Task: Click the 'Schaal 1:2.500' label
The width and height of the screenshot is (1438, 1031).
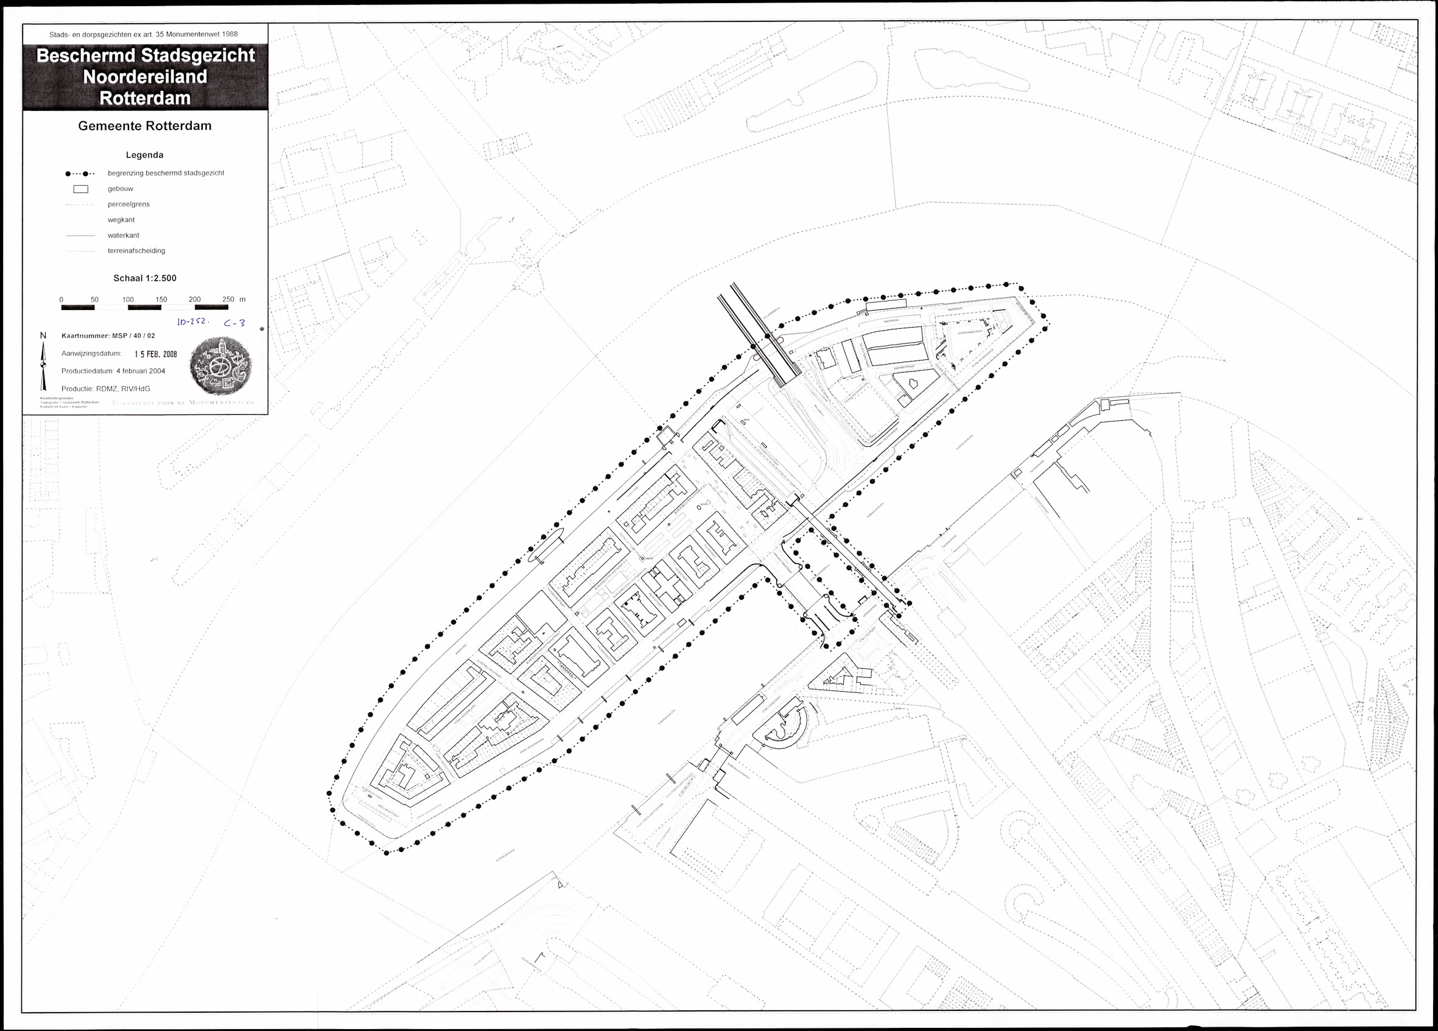Action: pos(144,278)
